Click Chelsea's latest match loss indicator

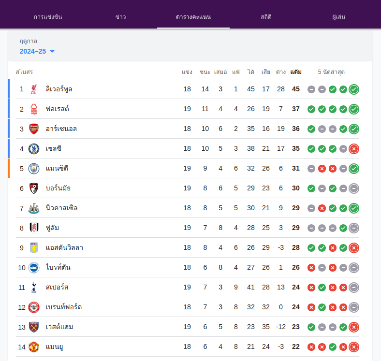tap(354, 149)
